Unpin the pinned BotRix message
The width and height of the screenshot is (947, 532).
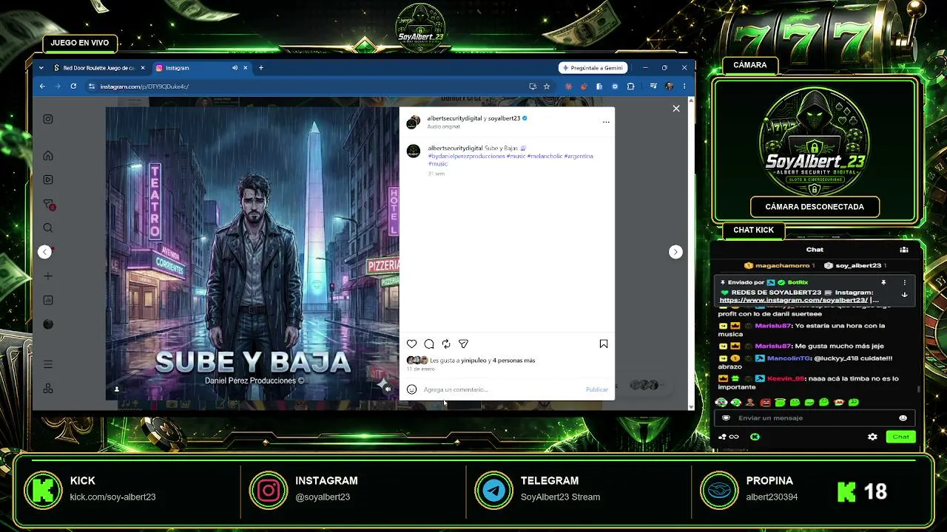point(883,282)
